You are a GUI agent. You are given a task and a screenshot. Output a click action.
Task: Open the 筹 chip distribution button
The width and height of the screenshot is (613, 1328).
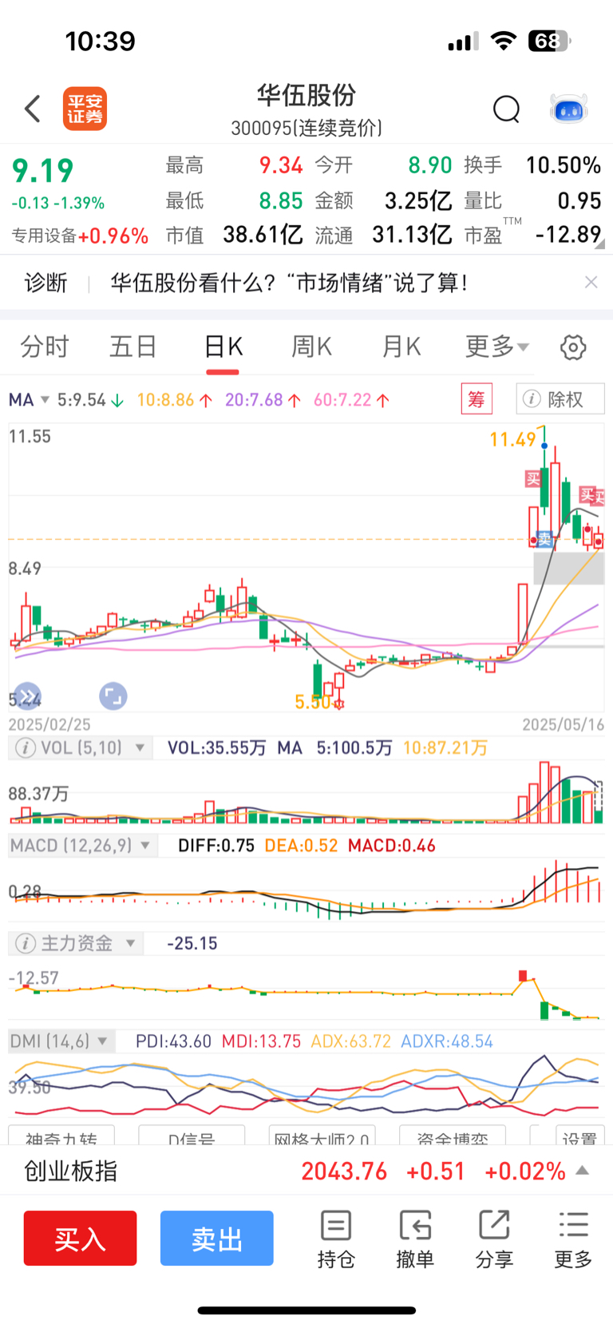(x=477, y=398)
